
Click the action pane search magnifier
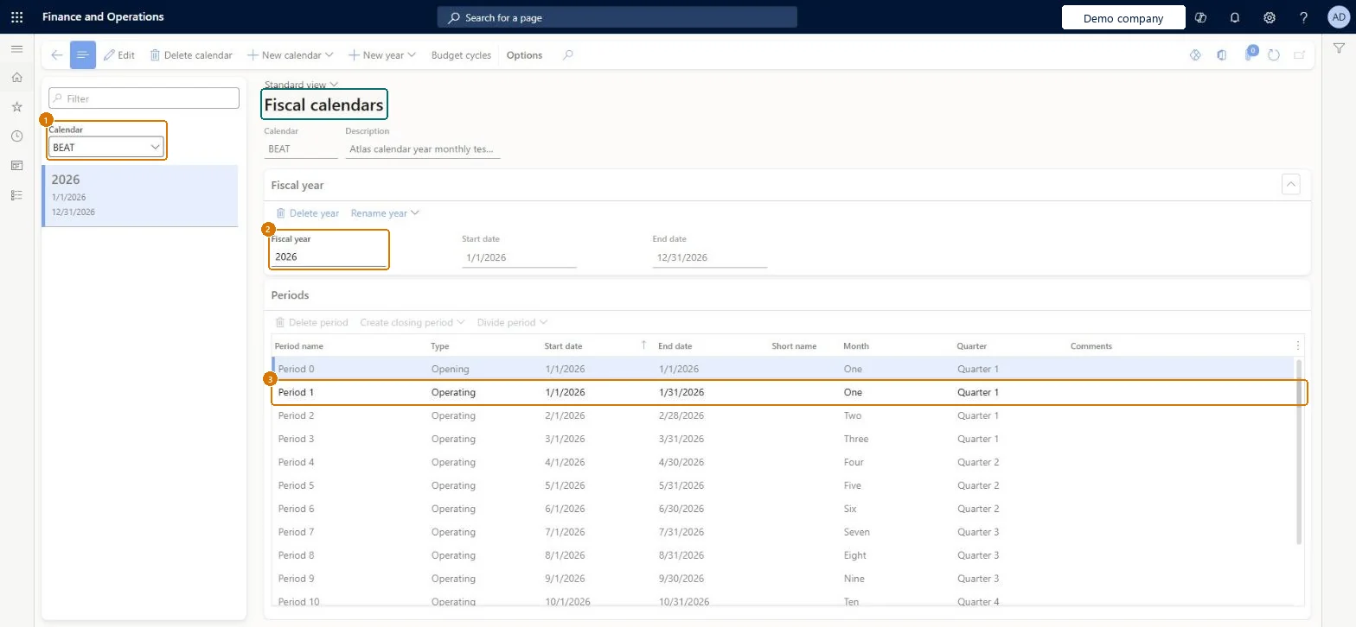click(x=568, y=55)
